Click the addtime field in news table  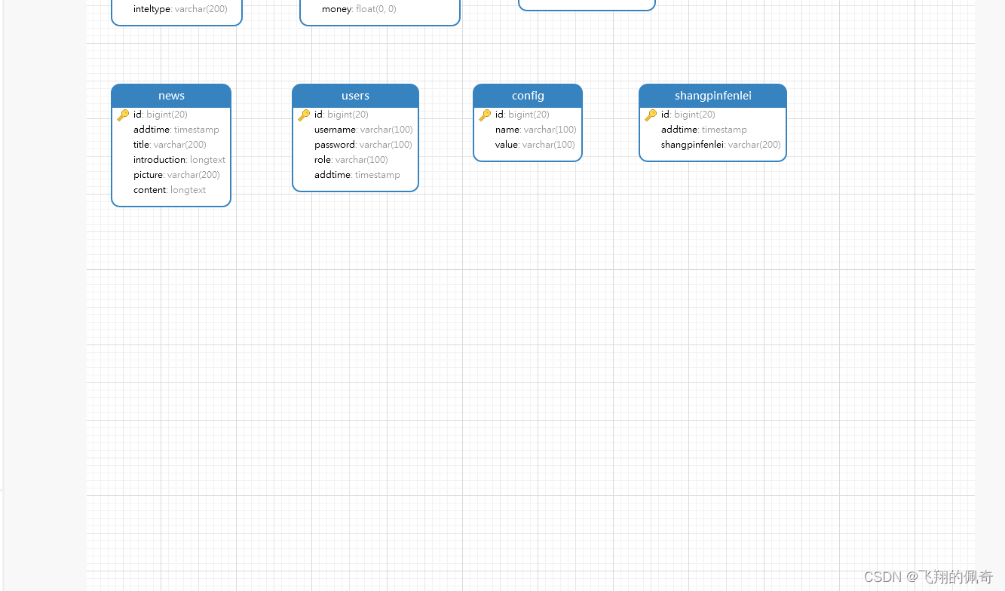[x=176, y=130]
